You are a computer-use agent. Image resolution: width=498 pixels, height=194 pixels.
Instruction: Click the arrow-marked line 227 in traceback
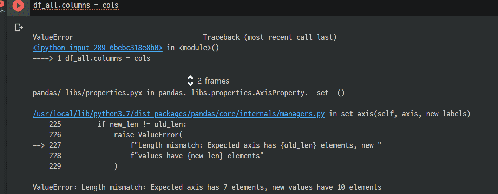(207, 145)
